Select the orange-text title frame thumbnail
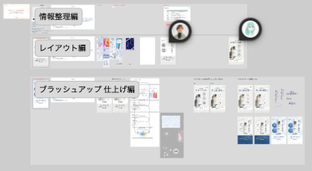312x171 pixels. 16,11
